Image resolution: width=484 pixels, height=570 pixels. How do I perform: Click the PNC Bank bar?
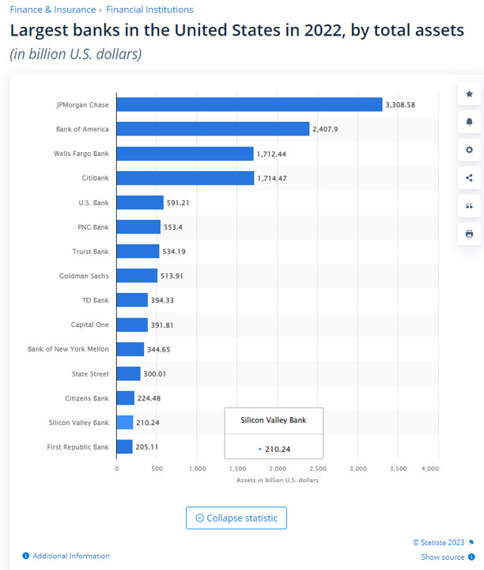pyautogui.click(x=138, y=227)
